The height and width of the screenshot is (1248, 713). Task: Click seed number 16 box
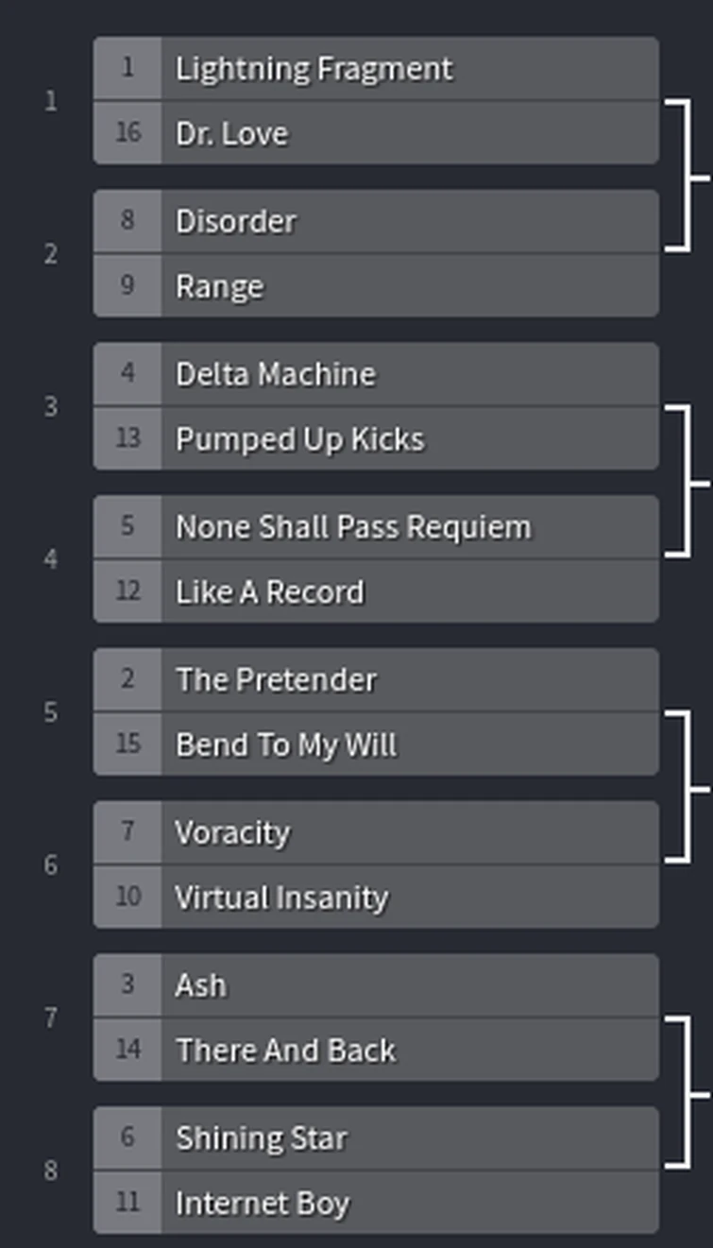click(127, 132)
